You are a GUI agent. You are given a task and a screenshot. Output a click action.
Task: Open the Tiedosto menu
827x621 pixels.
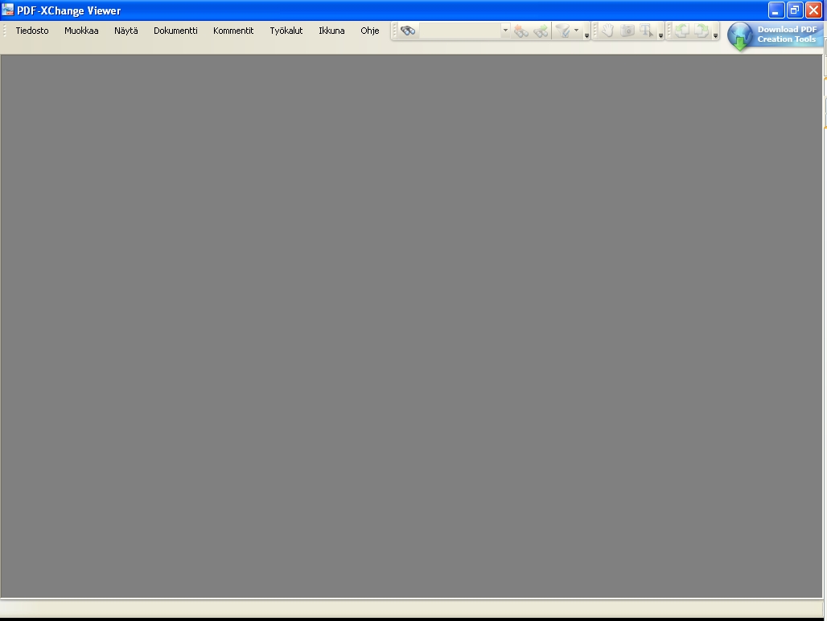(x=32, y=31)
